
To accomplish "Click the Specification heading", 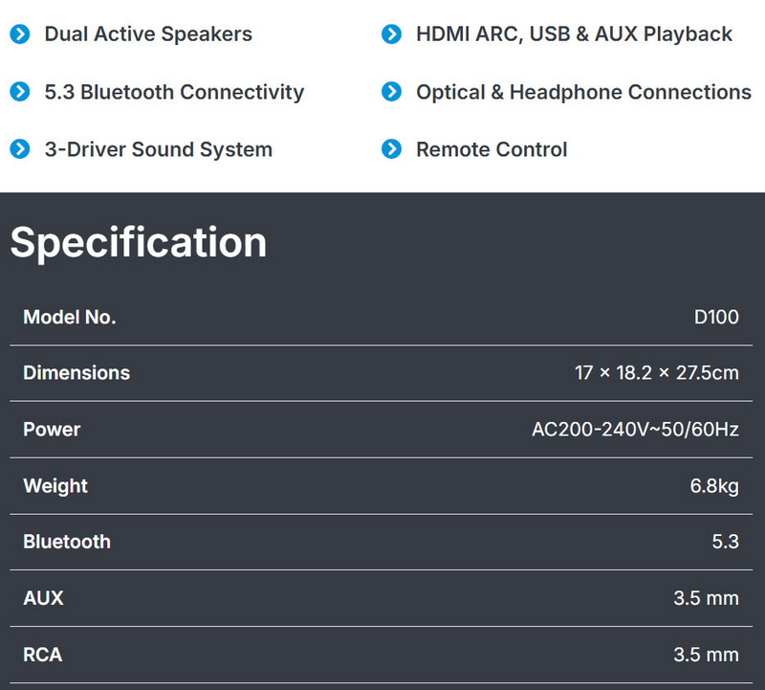I will (x=139, y=242).
